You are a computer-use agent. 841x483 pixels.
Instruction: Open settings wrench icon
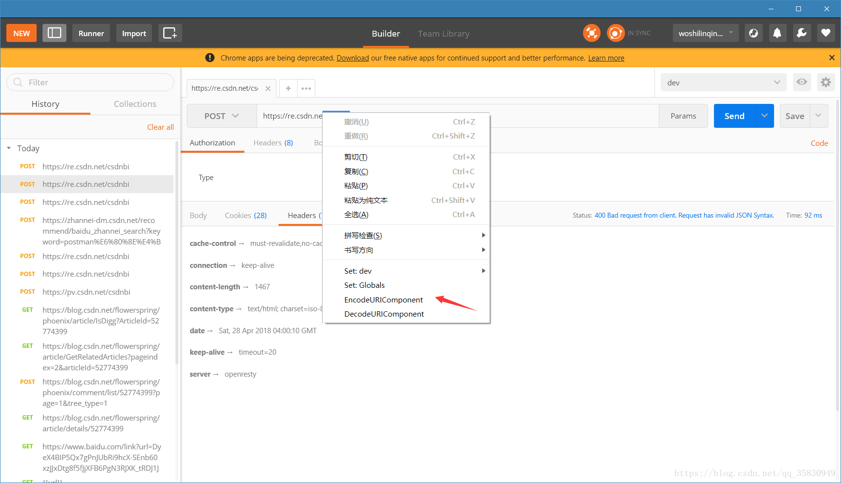[802, 33]
